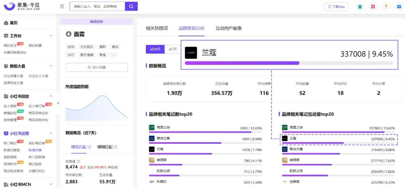Open the 笔记监控 link

[35, 164]
